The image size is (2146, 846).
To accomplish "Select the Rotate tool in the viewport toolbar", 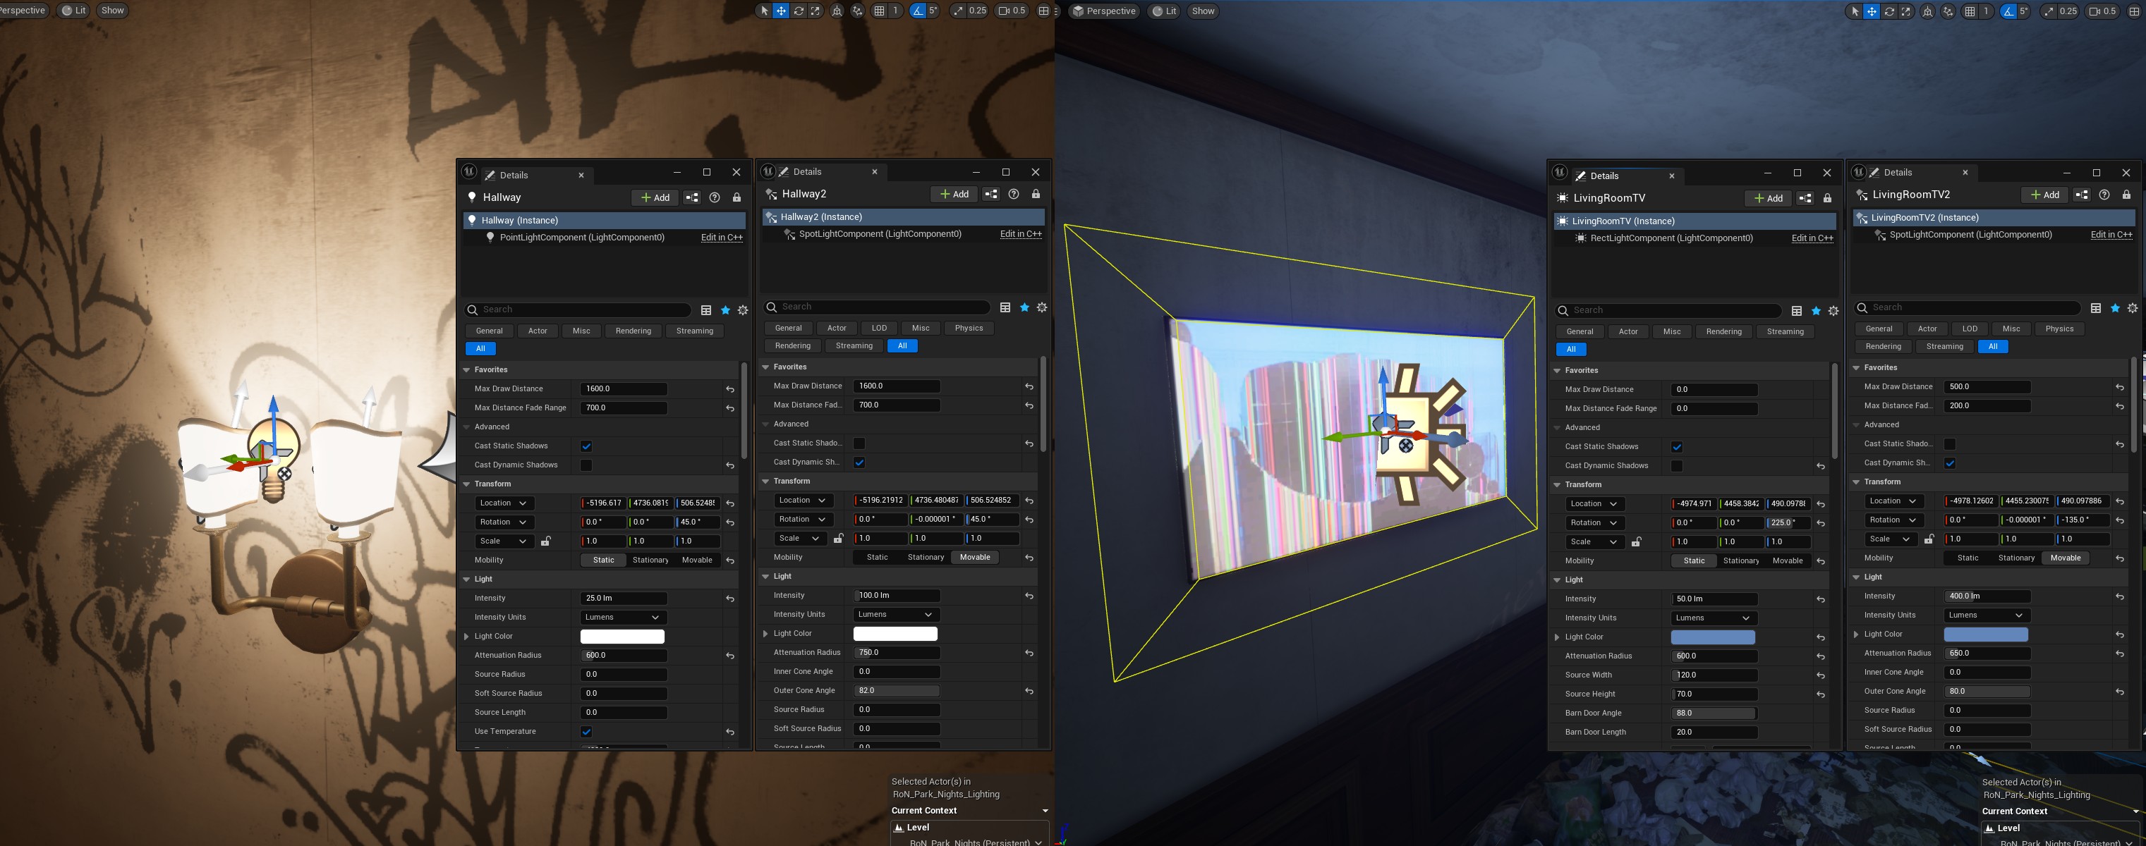I will [799, 10].
